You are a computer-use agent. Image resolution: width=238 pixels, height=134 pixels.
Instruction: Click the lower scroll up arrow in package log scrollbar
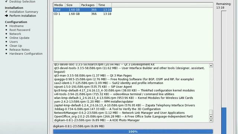[211, 117]
